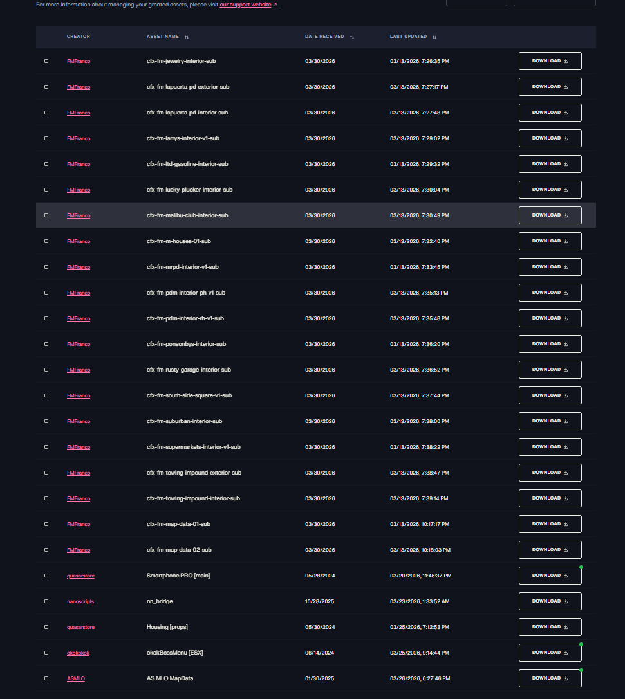Viewport: 625px width, 699px height.
Task: Download cfx-fm-larrys-interior-v1-sub asset
Action: point(550,138)
